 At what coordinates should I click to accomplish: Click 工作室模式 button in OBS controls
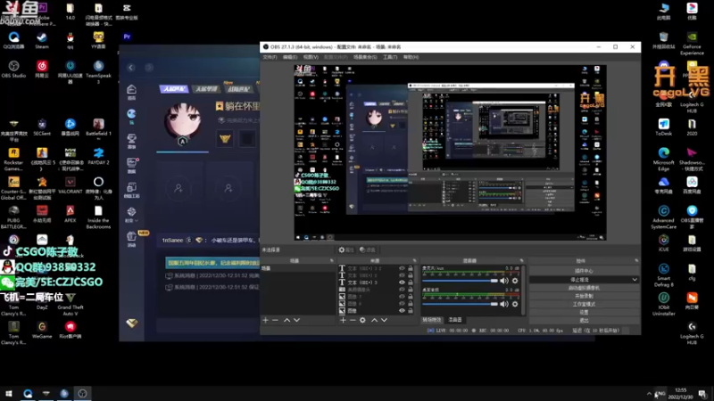(585, 304)
